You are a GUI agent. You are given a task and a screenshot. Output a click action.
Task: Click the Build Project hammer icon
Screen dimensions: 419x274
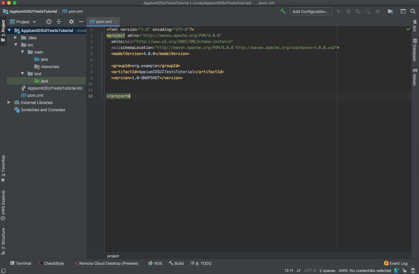(283, 11)
